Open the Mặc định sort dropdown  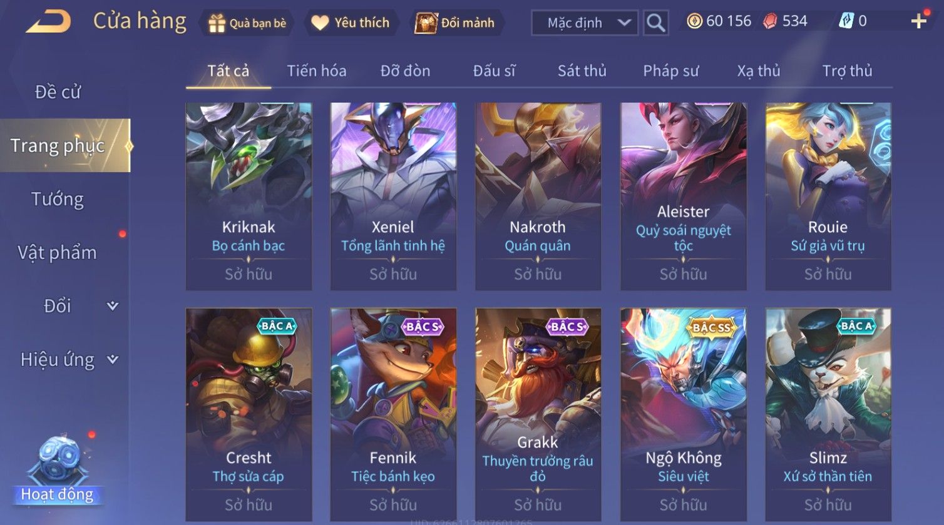point(585,23)
